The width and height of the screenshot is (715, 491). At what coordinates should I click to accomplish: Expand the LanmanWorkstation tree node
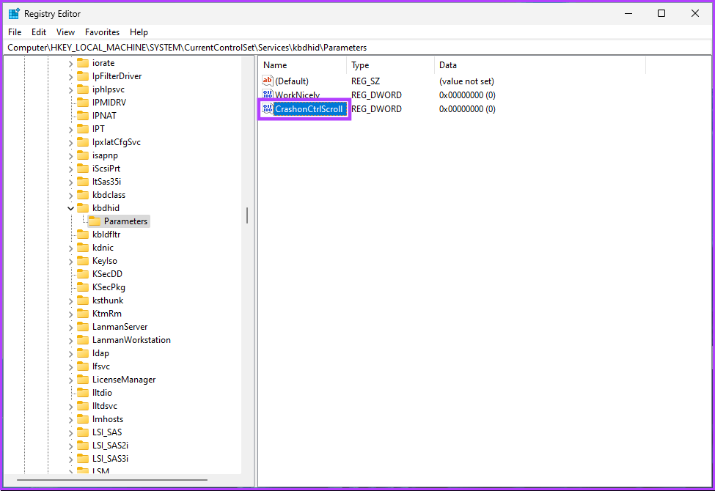coord(70,341)
